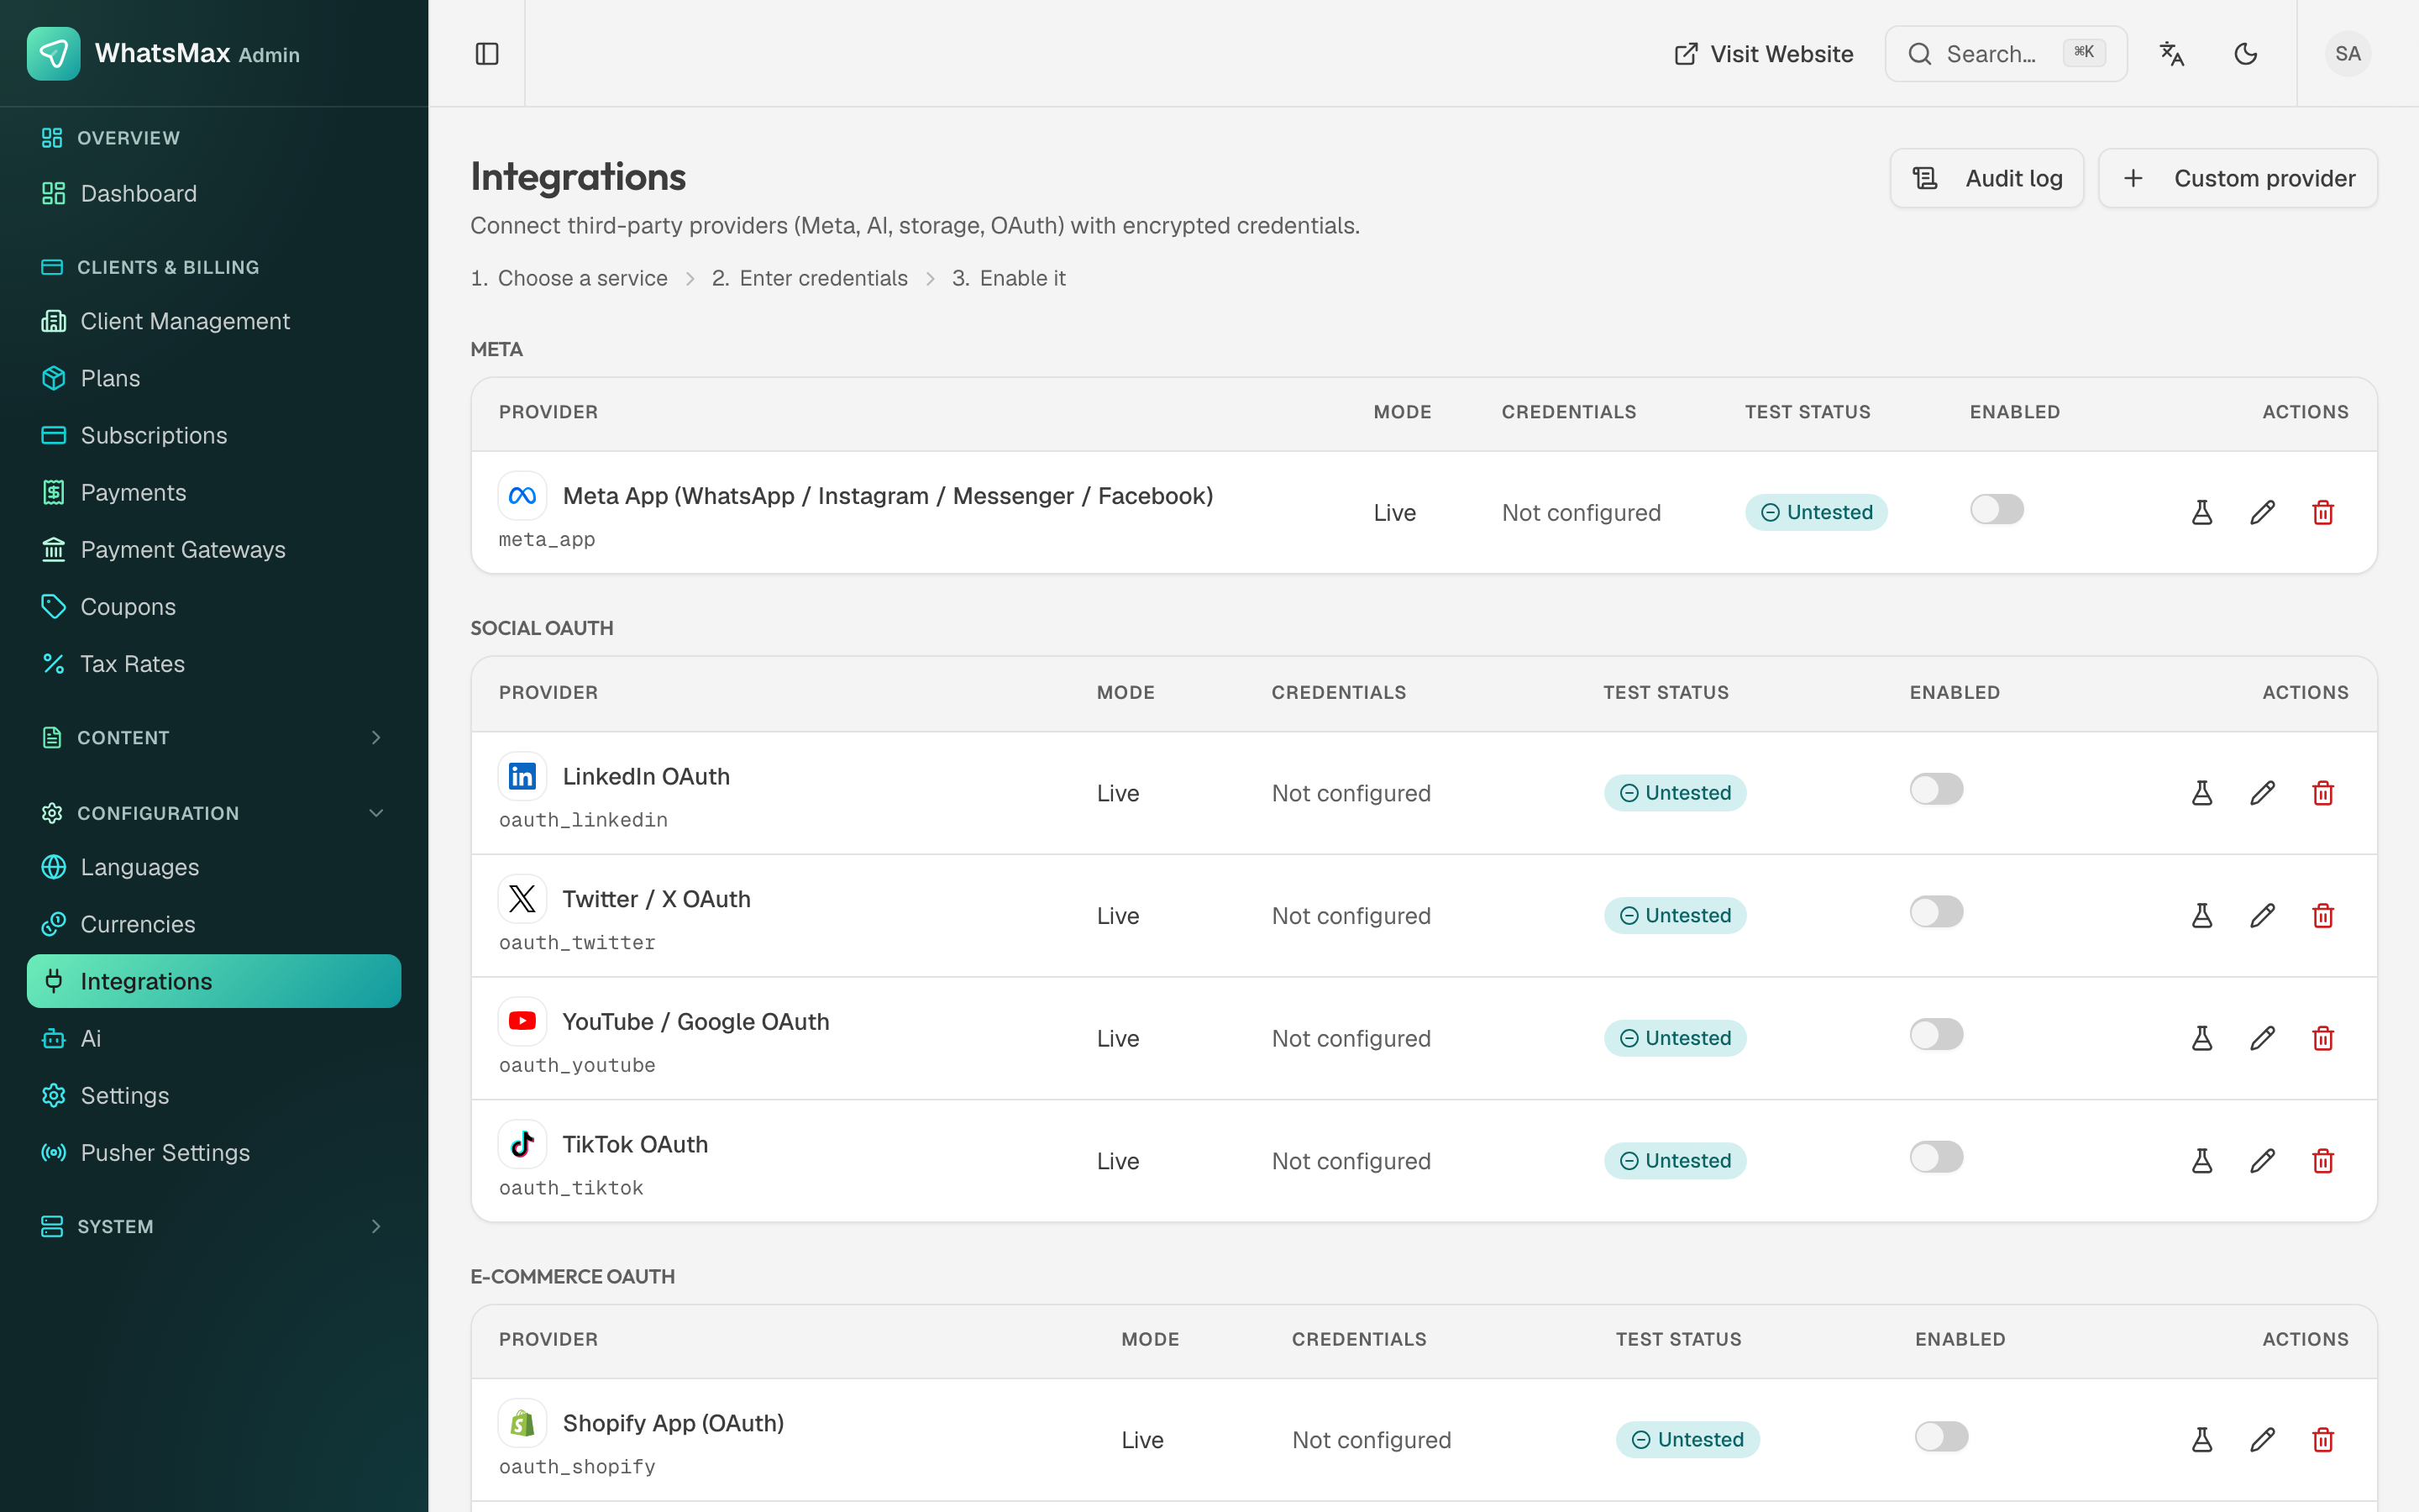Edit the Meta App integration

(x=2263, y=512)
